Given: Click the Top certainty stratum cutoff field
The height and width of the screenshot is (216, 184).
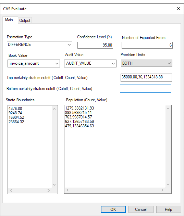Looking at the screenshot, I should [x=146, y=78].
